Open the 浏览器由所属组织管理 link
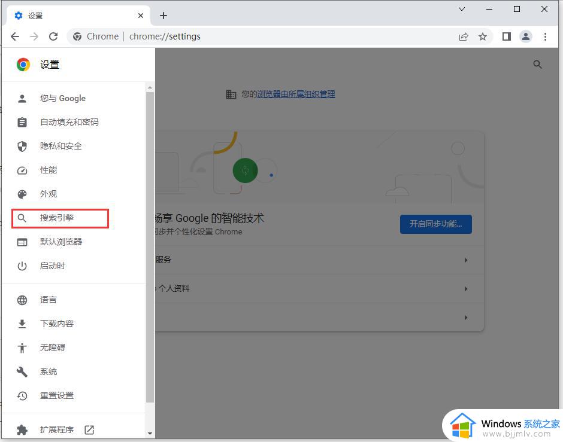The image size is (563, 442). (x=295, y=94)
